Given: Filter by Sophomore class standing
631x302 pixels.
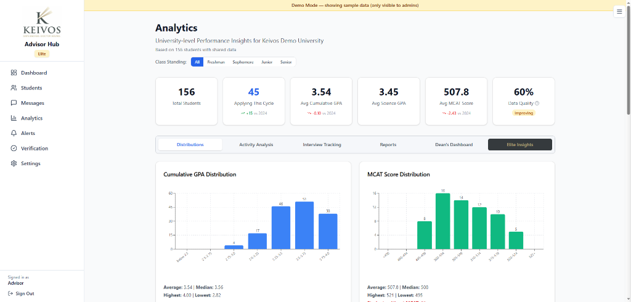Looking at the screenshot, I should coord(243,62).
